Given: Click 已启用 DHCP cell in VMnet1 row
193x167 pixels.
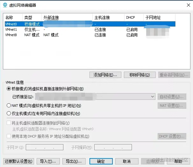Looking at the screenshot, I should pyautogui.click(x=132, y=30).
